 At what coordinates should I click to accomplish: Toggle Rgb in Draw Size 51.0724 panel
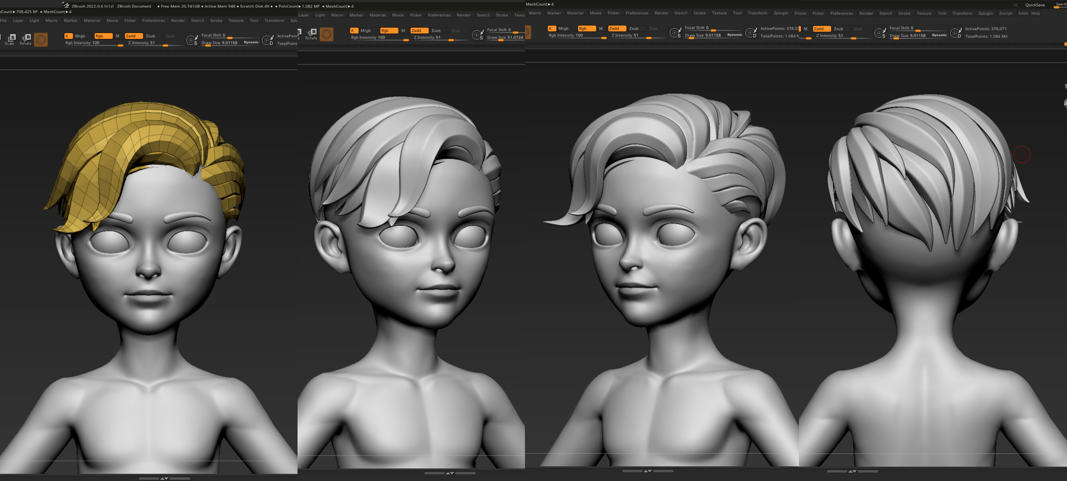click(x=389, y=31)
